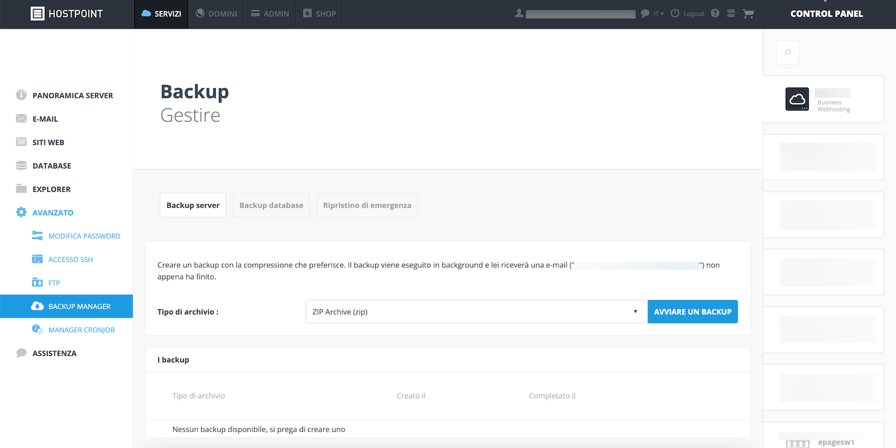Open the Domini top menu
Viewport: 896px width, 448px height.
tap(216, 14)
